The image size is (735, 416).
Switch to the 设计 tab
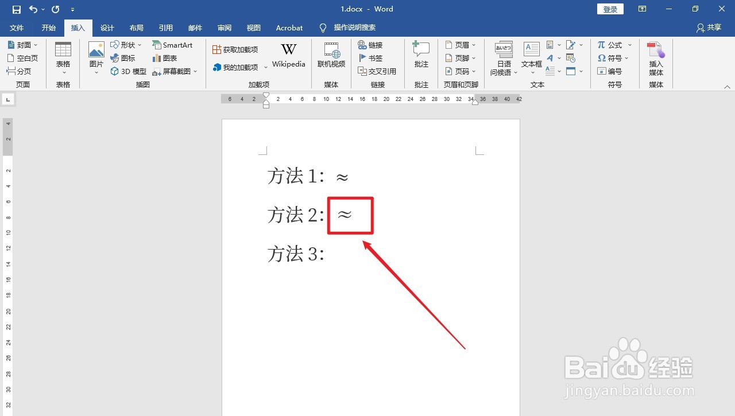(x=107, y=28)
